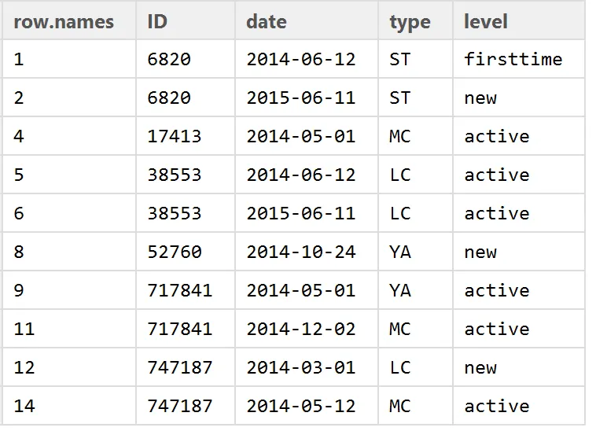
Task: Click the new level in row 2
Action: click(x=519, y=98)
